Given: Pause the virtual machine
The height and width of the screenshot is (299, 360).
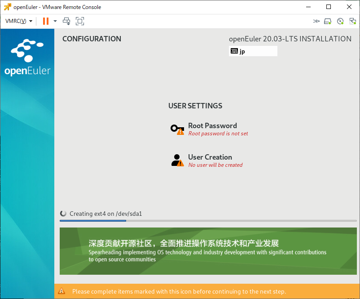Looking at the screenshot, I should point(46,21).
